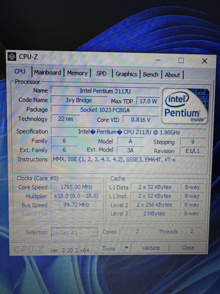Click the Instructions field listing MMX, SSE
This screenshot has width=220, height=294.
(x=129, y=162)
